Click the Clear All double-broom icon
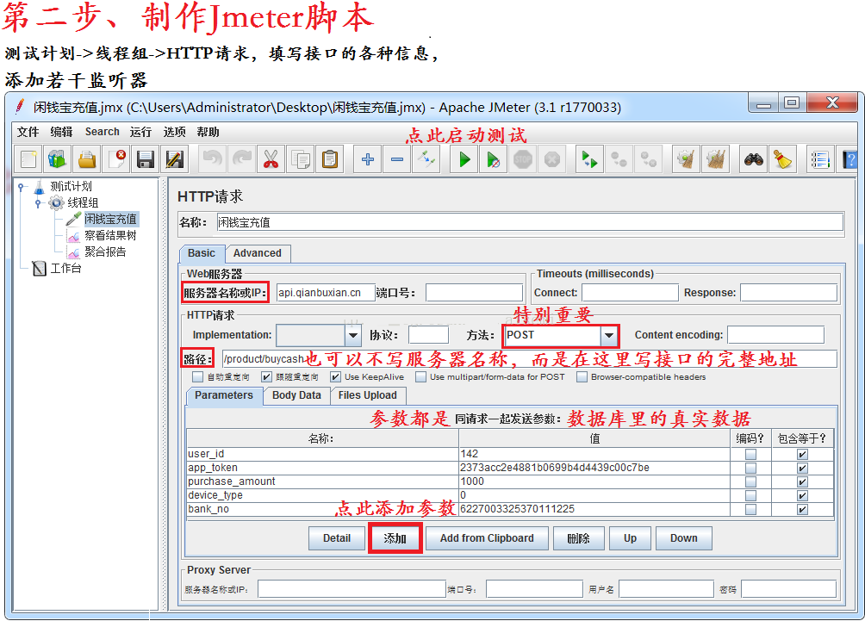This screenshot has height=621, width=865. click(715, 159)
